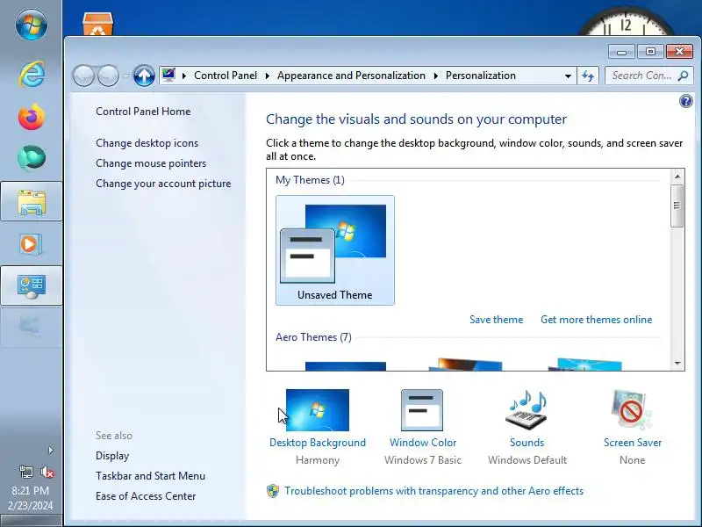Screen dimensions: 702x527
Task: Click the network status tray icon
Action: coord(26,472)
